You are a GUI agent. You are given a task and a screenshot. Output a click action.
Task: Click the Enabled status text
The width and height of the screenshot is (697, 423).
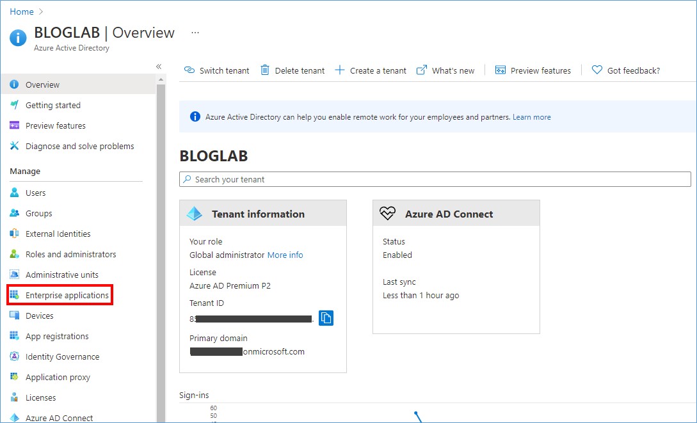pyautogui.click(x=397, y=255)
